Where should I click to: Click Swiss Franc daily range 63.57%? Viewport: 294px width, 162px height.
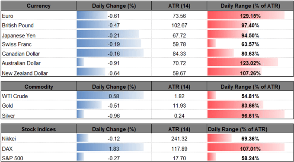pyautogui.click(x=250, y=44)
